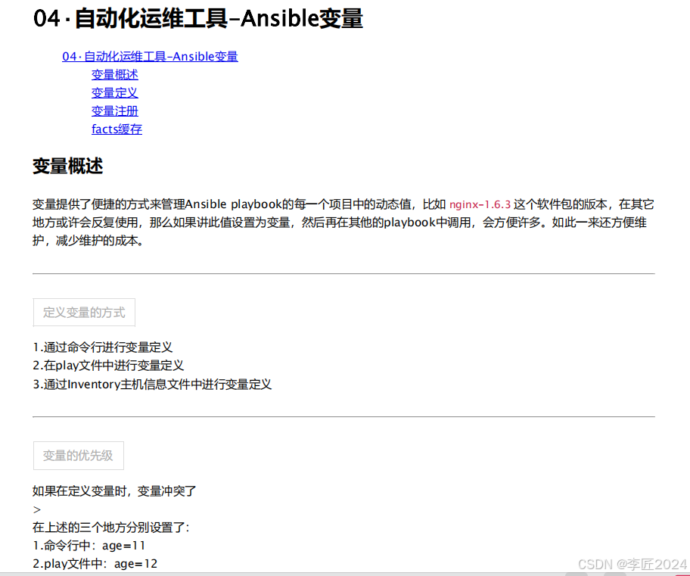Open the facts缓存 contents link
Screen dimensions: 690x576
(x=117, y=129)
